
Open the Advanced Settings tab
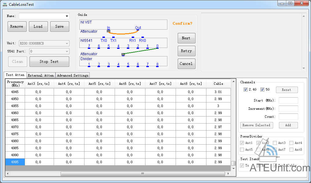click(x=73, y=75)
